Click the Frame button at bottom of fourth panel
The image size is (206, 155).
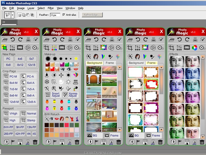[x=154, y=135]
